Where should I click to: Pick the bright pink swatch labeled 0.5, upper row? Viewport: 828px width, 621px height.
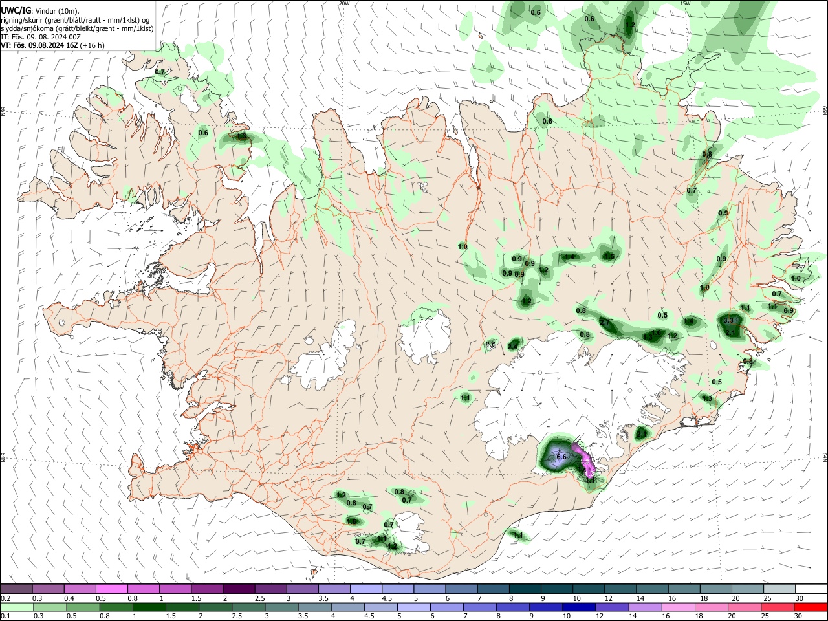click(112, 589)
